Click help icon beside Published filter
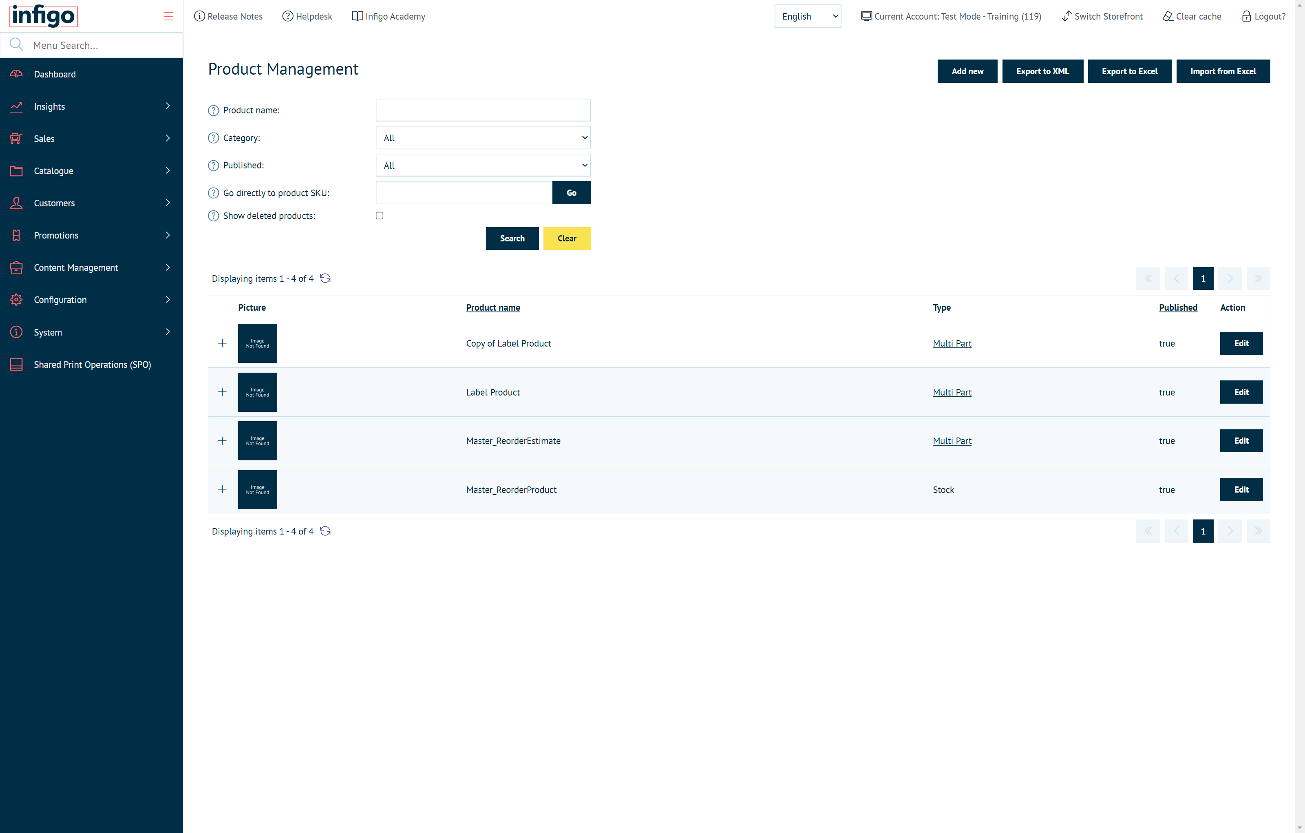The image size is (1305, 833). (x=214, y=165)
